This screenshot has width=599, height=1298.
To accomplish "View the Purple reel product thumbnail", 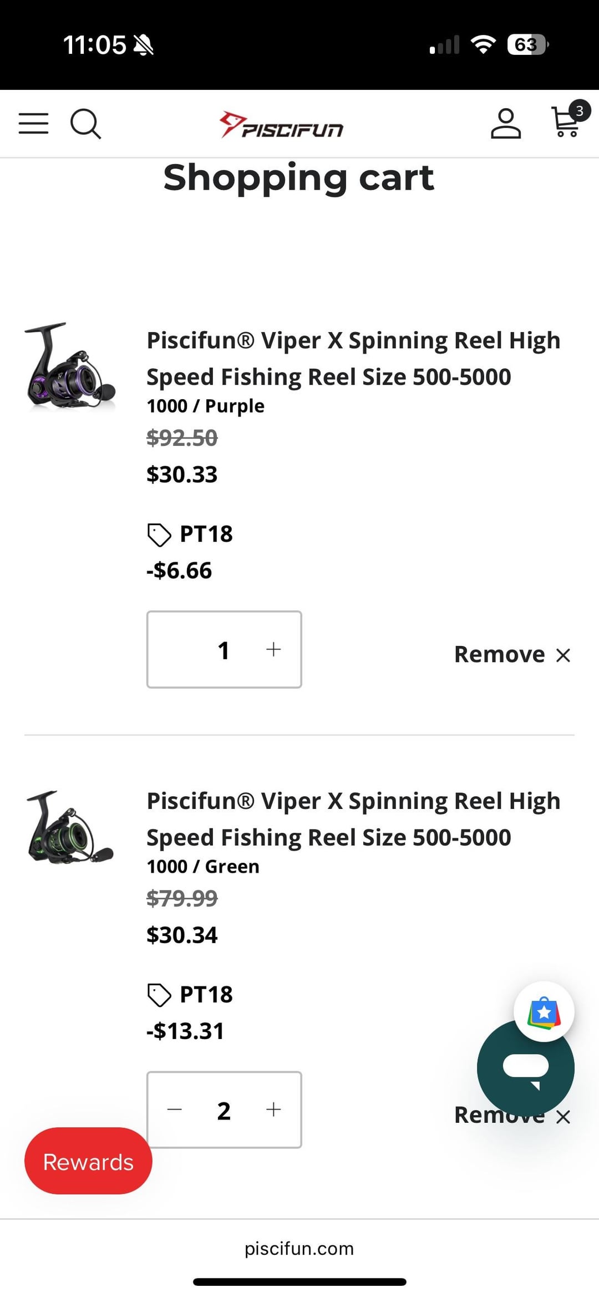I will pyautogui.click(x=70, y=367).
